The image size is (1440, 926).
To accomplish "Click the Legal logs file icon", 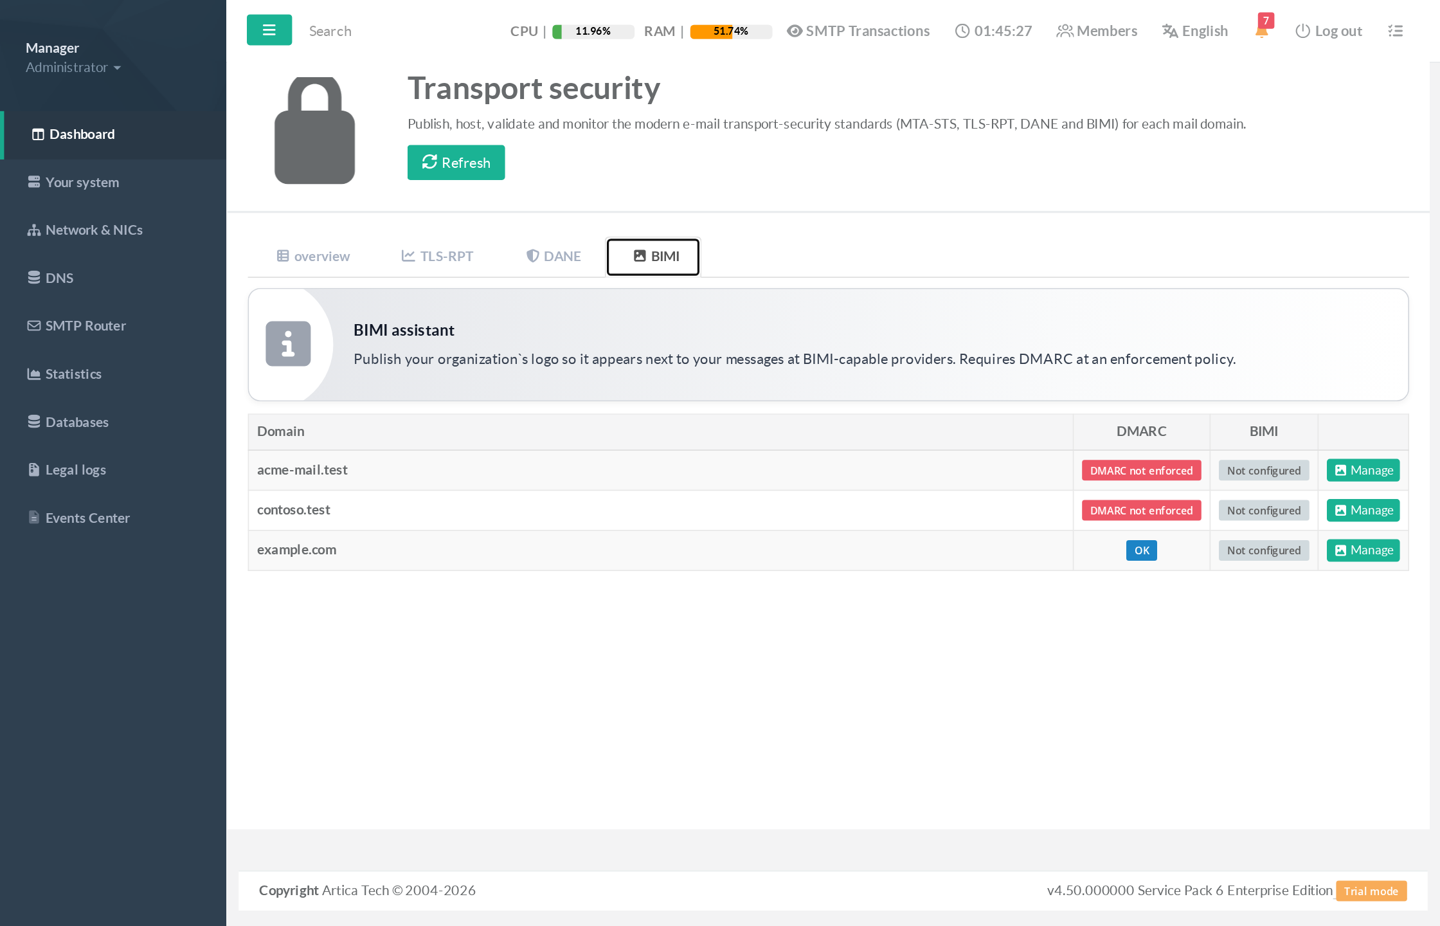I will tap(34, 469).
